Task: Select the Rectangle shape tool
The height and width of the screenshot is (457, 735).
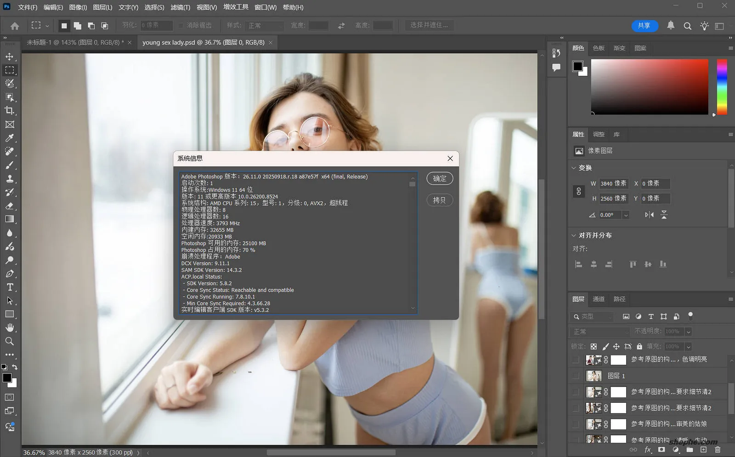Action: pyautogui.click(x=9, y=314)
